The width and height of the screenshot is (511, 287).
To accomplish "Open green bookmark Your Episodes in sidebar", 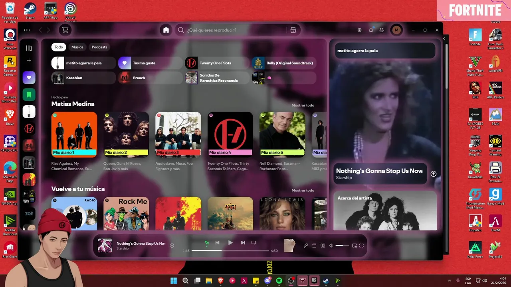I will (29, 94).
